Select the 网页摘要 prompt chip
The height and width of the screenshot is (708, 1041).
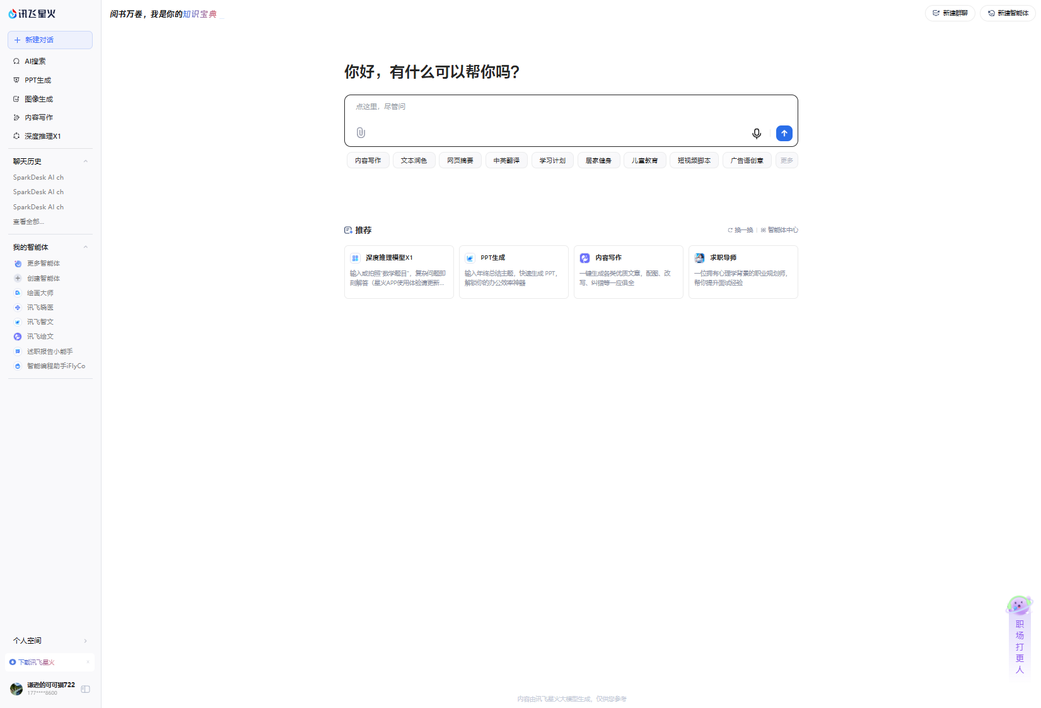tap(460, 160)
